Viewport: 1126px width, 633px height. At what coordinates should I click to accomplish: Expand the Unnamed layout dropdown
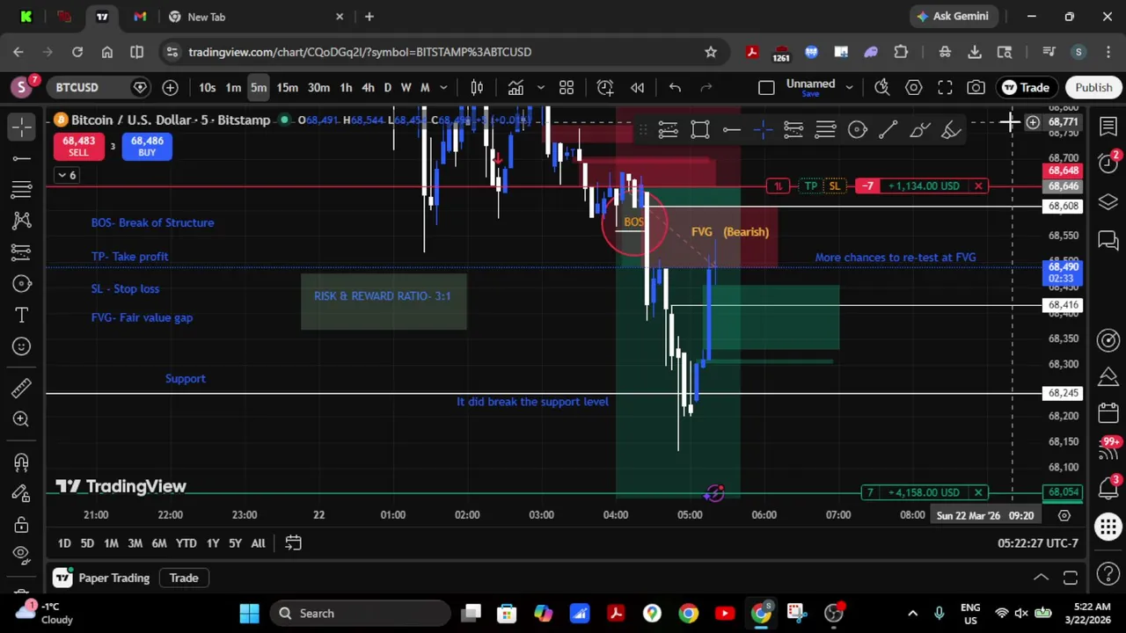[x=849, y=87]
